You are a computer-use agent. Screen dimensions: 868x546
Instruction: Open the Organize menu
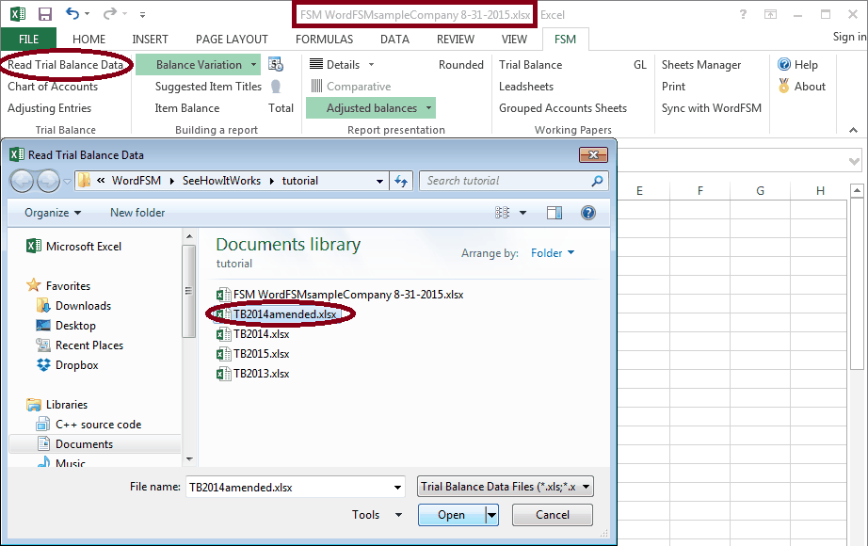point(53,213)
